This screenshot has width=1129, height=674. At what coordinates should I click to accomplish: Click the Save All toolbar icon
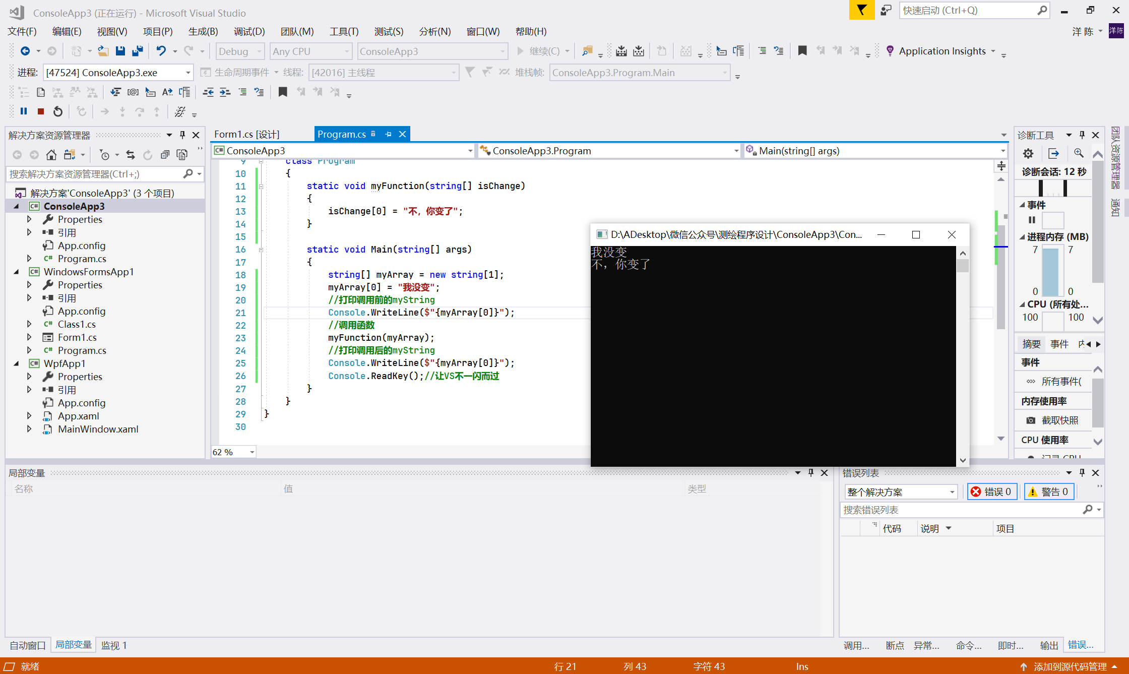click(x=137, y=51)
